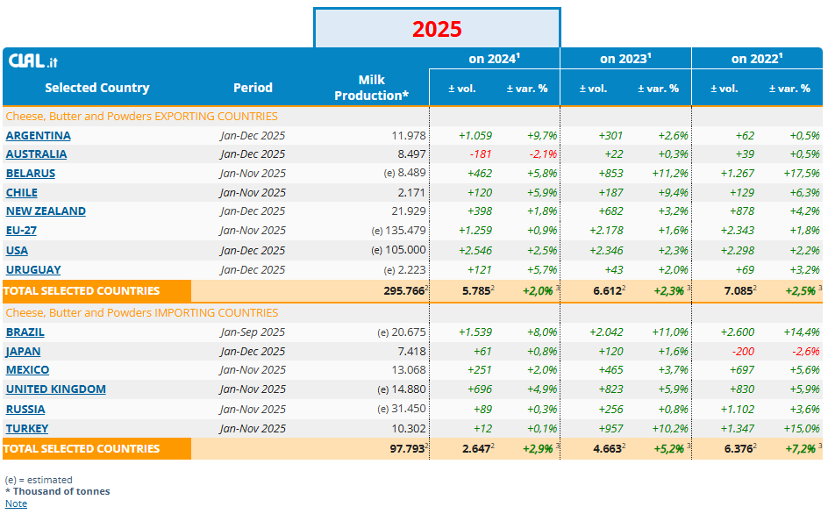
Task: Select the exporting countries total 295.766 cell
Action: 403,291
